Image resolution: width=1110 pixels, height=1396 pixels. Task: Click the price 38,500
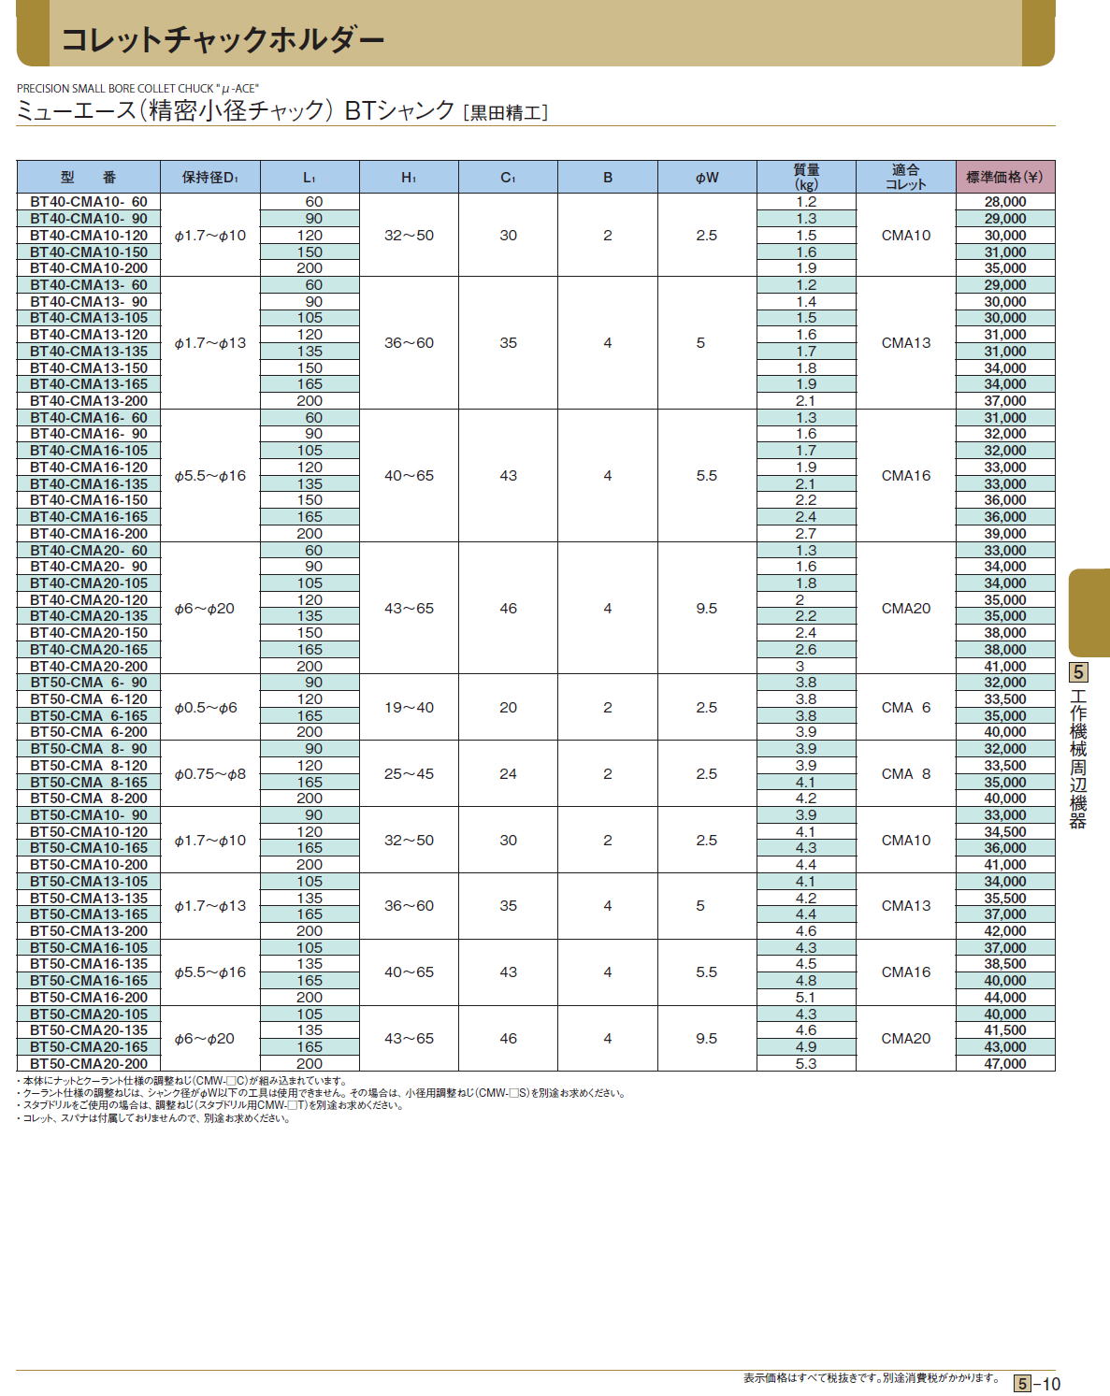1005,964
